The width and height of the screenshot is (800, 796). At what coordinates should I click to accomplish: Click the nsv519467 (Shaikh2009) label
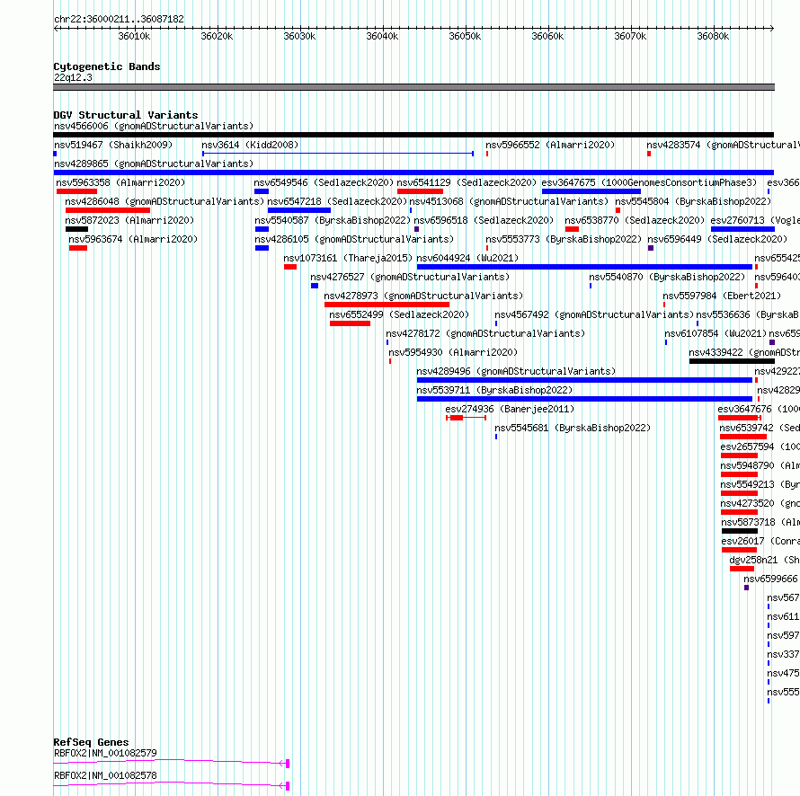coord(113,145)
